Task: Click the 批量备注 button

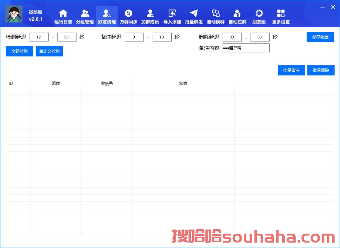Action: click(x=291, y=70)
